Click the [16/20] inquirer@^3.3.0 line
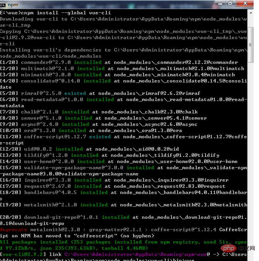 click(114, 180)
